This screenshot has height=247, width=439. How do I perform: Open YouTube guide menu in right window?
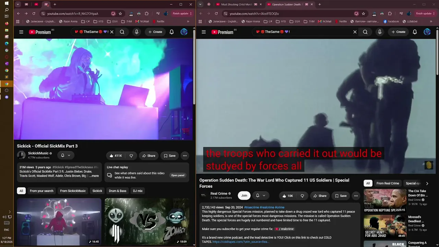(x=204, y=32)
